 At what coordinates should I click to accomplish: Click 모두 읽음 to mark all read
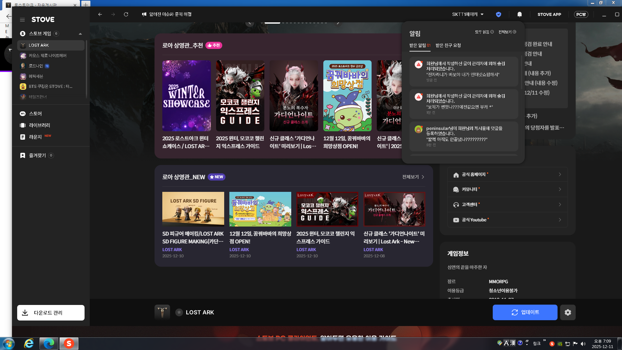484,32
